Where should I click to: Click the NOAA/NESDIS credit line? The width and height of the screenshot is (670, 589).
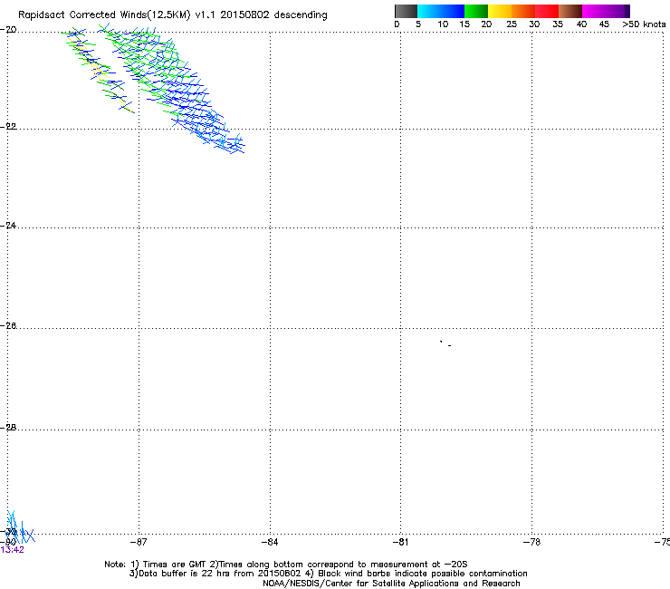point(391,584)
